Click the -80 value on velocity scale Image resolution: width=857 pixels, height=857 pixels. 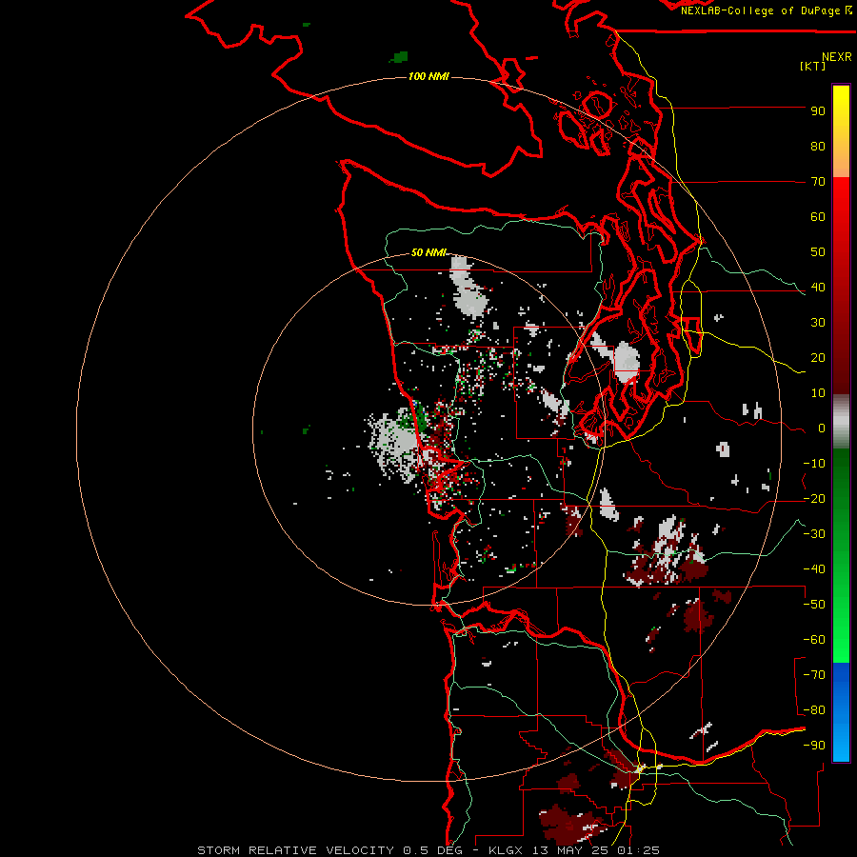coord(814,710)
